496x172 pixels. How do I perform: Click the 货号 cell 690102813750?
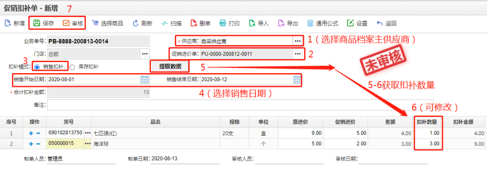[x=65, y=133]
